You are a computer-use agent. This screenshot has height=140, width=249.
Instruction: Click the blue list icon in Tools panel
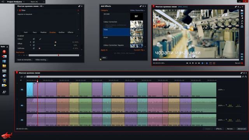4,61
